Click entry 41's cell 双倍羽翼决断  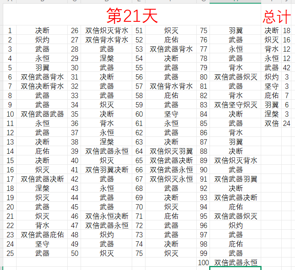pyautogui.click(x=107, y=170)
